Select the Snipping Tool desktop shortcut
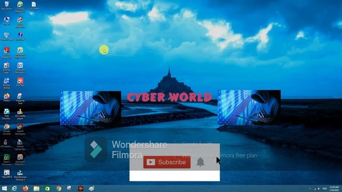This screenshot has height=192, width=342. 20,99
